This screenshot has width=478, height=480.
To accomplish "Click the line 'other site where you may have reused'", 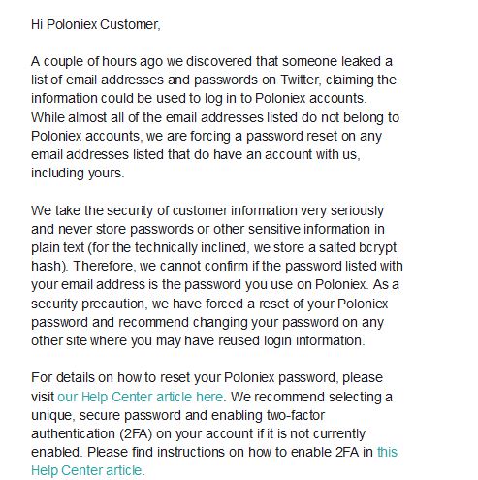I will [x=198, y=340].
